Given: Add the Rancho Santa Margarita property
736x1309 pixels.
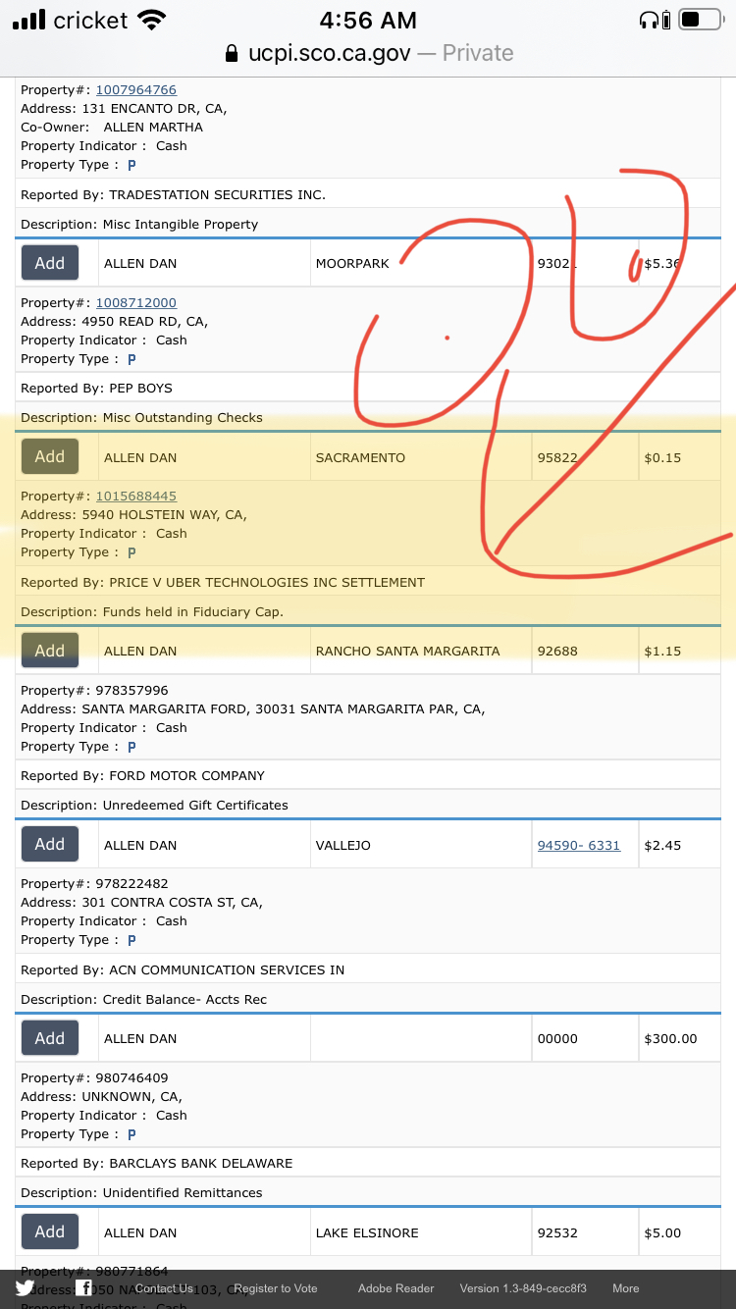Looking at the screenshot, I should (50, 651).
